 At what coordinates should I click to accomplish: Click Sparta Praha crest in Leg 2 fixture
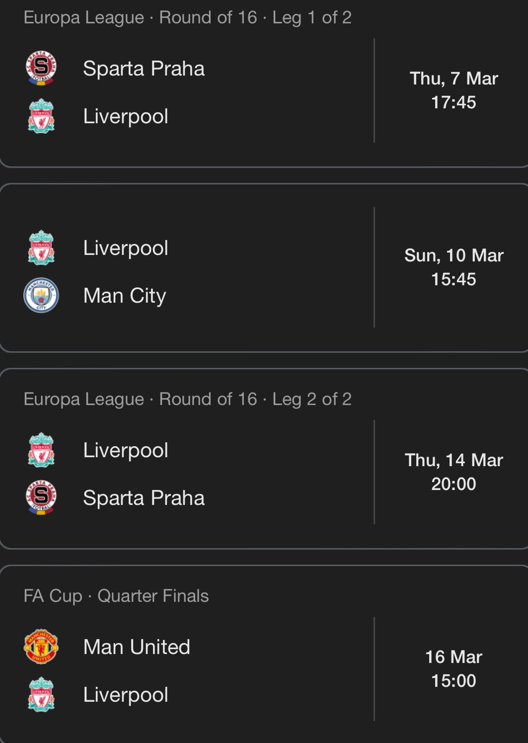point(41,497)
